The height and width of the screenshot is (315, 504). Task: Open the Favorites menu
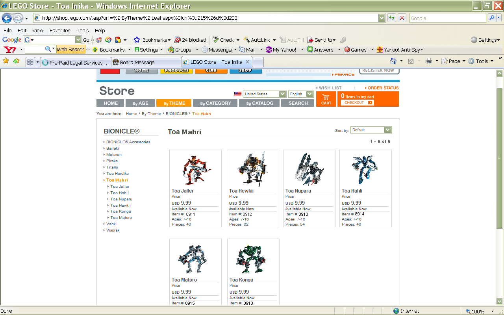[60, 30]
